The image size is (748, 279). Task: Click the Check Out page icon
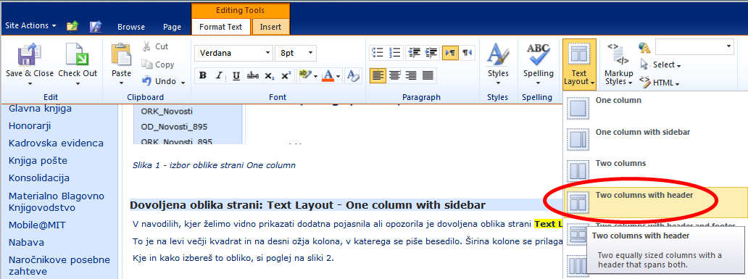pos(77,54)
